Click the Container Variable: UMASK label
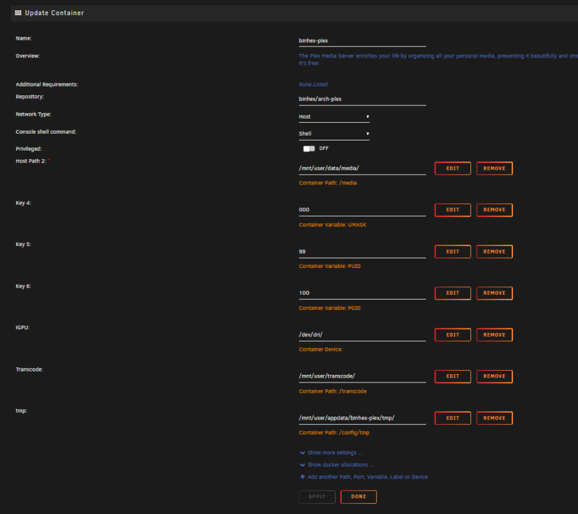 (333, 225)
